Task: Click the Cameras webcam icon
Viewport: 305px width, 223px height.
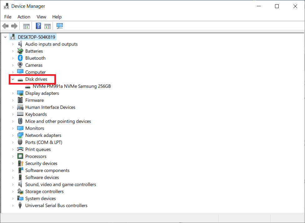Action: (20, 65)
